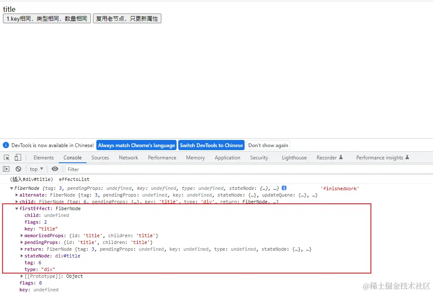Expand the [[Prototype]] Object entry
433x293 pixels.
pos(22,276)
